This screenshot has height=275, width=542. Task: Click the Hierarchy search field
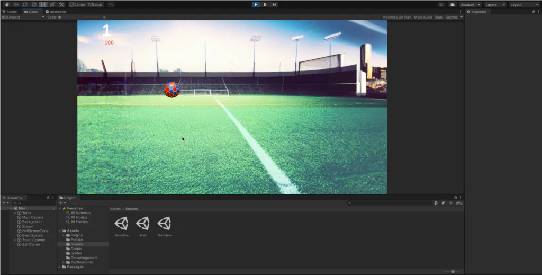coord(33,203)
